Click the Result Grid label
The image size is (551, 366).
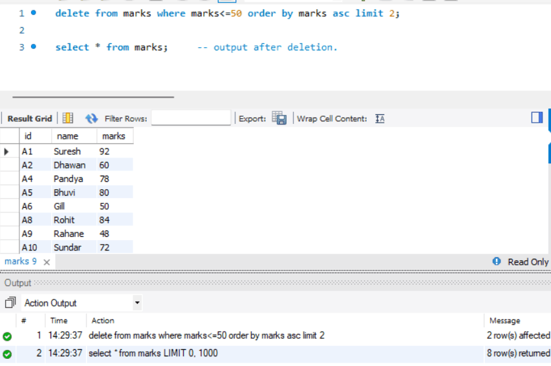point(30,119)
